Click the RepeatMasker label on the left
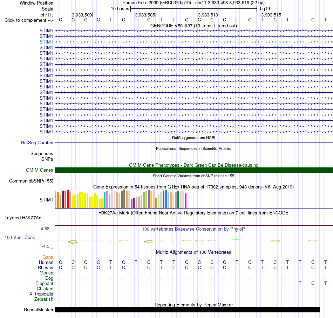The height and width of the screenshot is (318, 333). (39, 310)
